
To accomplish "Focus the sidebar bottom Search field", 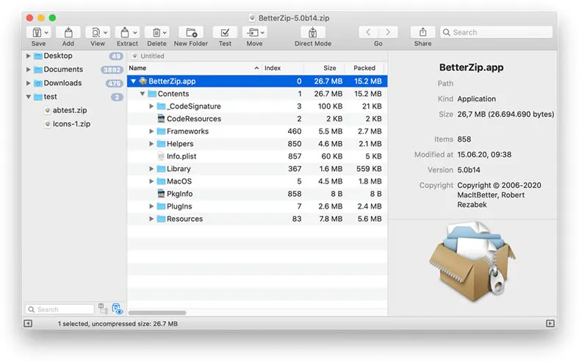I will [x=60, y=309].
